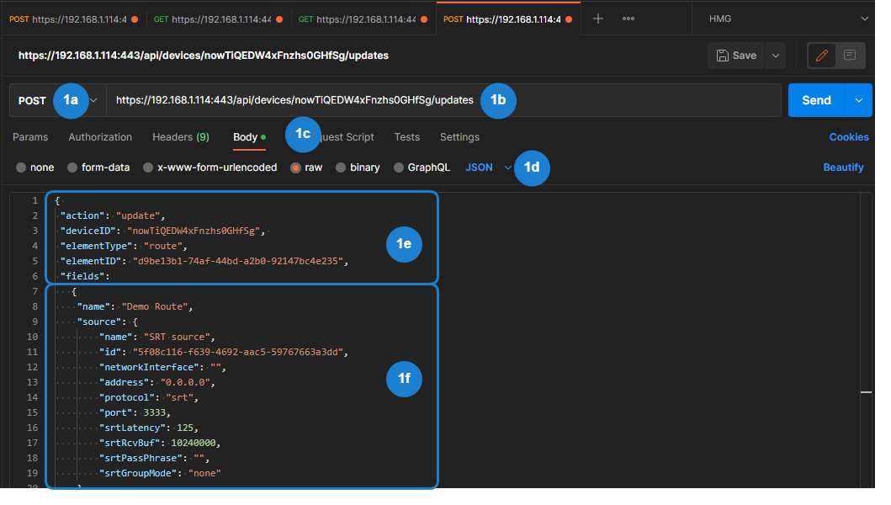Choose the binary body radio button
Viewport: 891px width, 505px height.
point(341,167)
